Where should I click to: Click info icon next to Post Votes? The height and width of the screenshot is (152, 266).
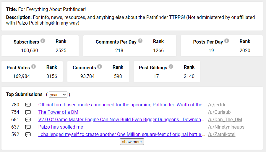[34, 66]
